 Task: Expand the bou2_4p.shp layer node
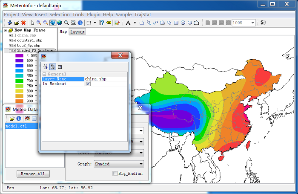(10, 45)
